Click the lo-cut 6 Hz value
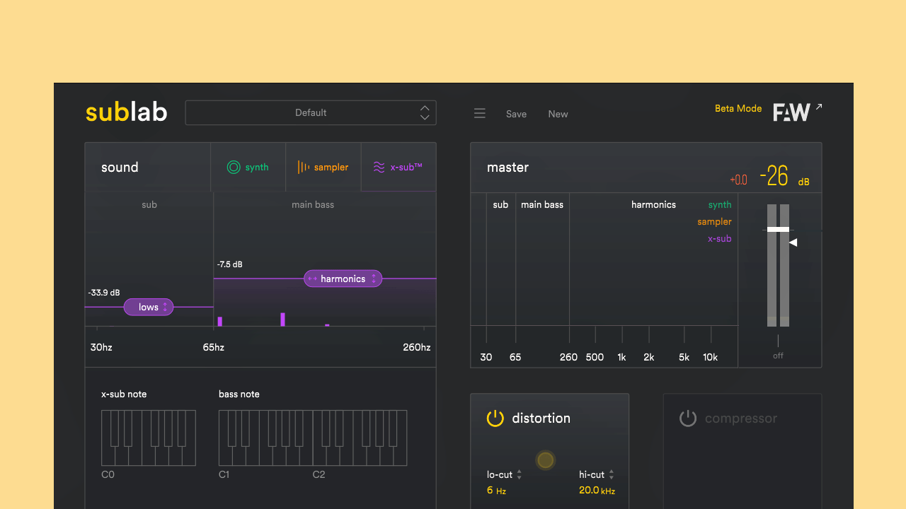Screen dimensions: 906x509 [496, 491]
